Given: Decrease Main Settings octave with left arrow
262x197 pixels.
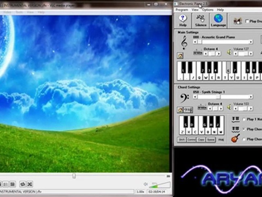Looking at the screenshot, I should click(x=206, y=54).
